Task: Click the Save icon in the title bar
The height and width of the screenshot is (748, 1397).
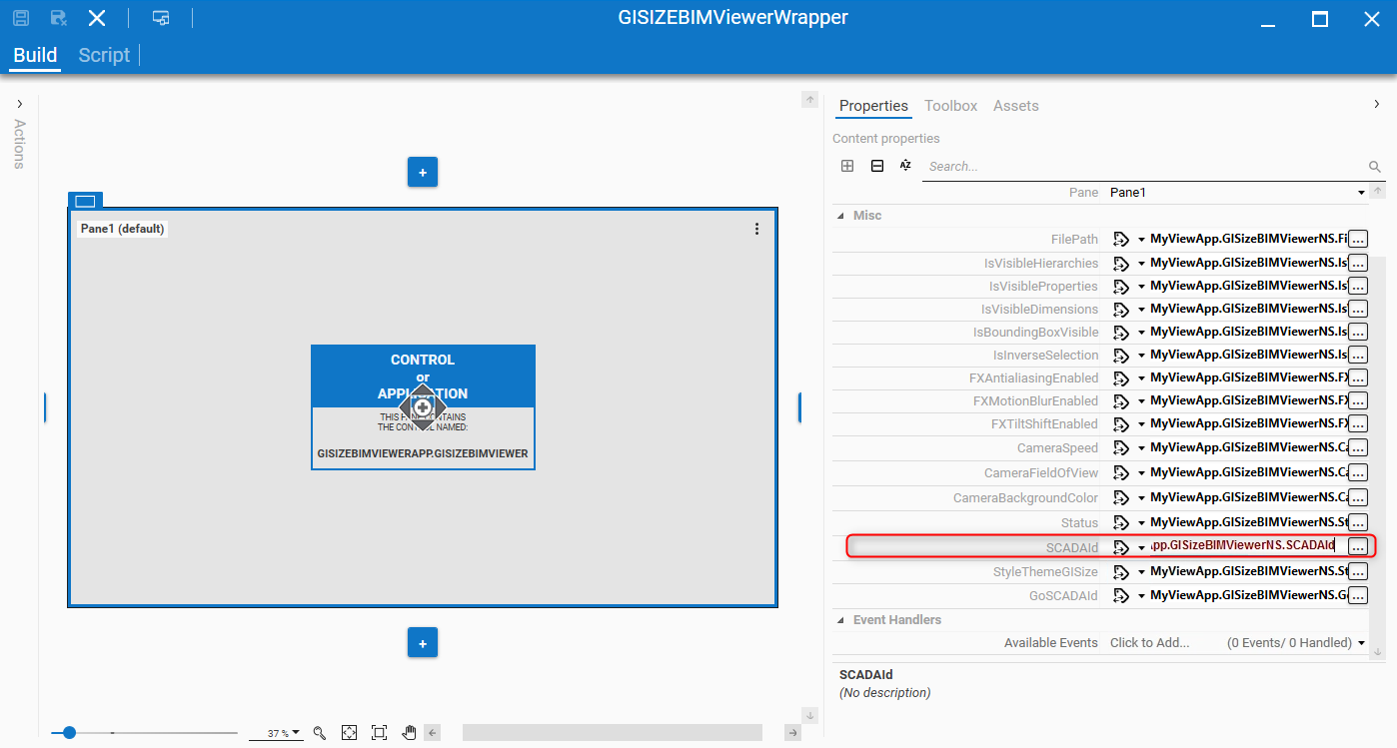Action: [21, 18]
